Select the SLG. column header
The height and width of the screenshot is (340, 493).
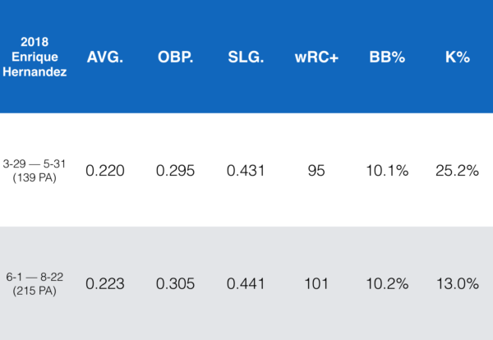(x=245, y=57)
